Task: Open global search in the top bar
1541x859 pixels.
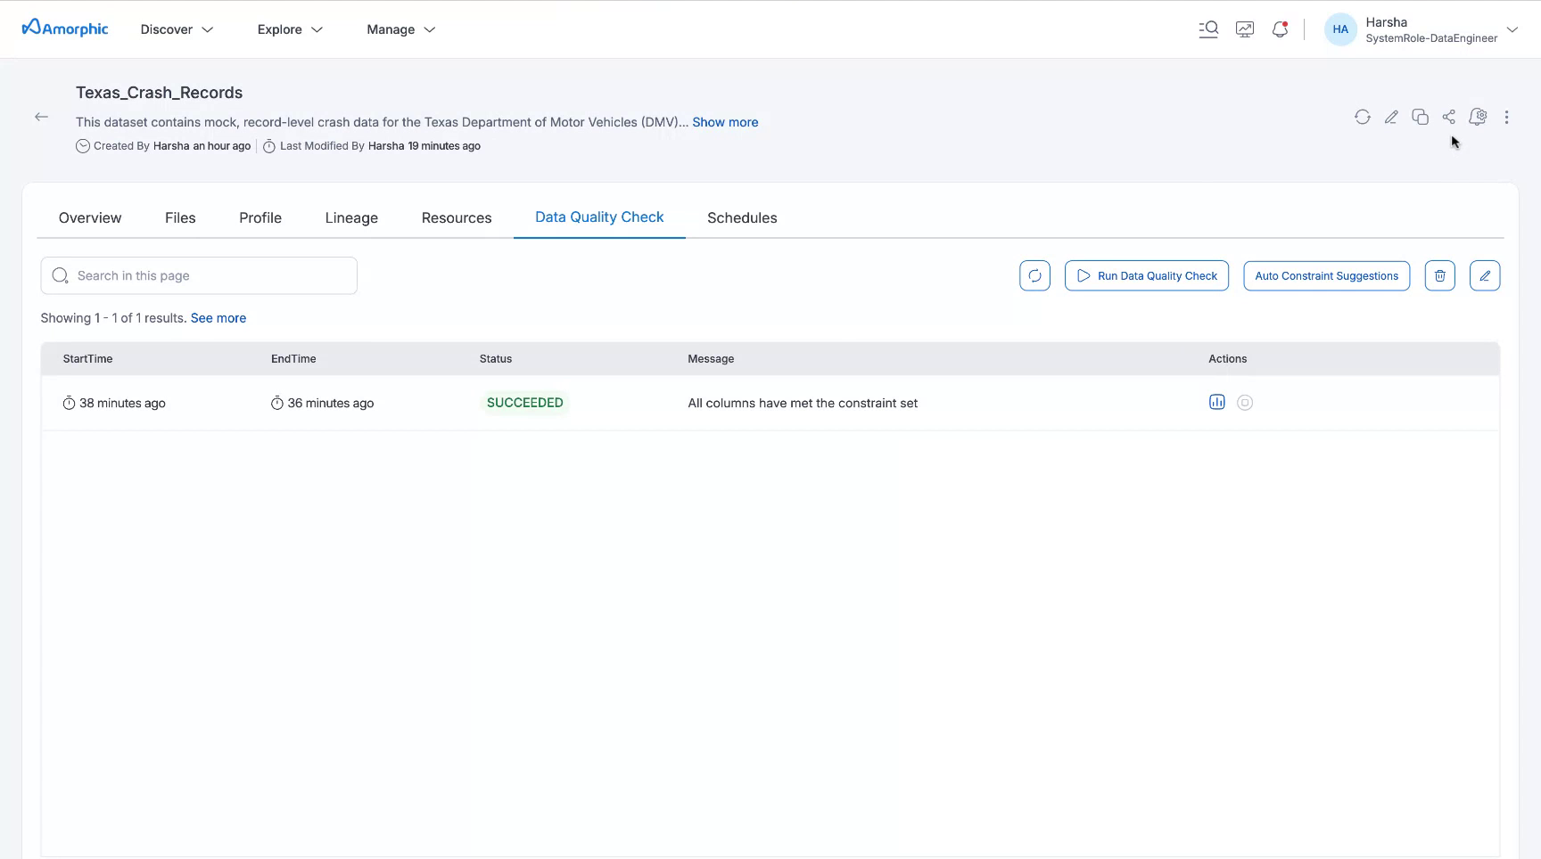Action: pyautogui.click(x=1208, y=29)
